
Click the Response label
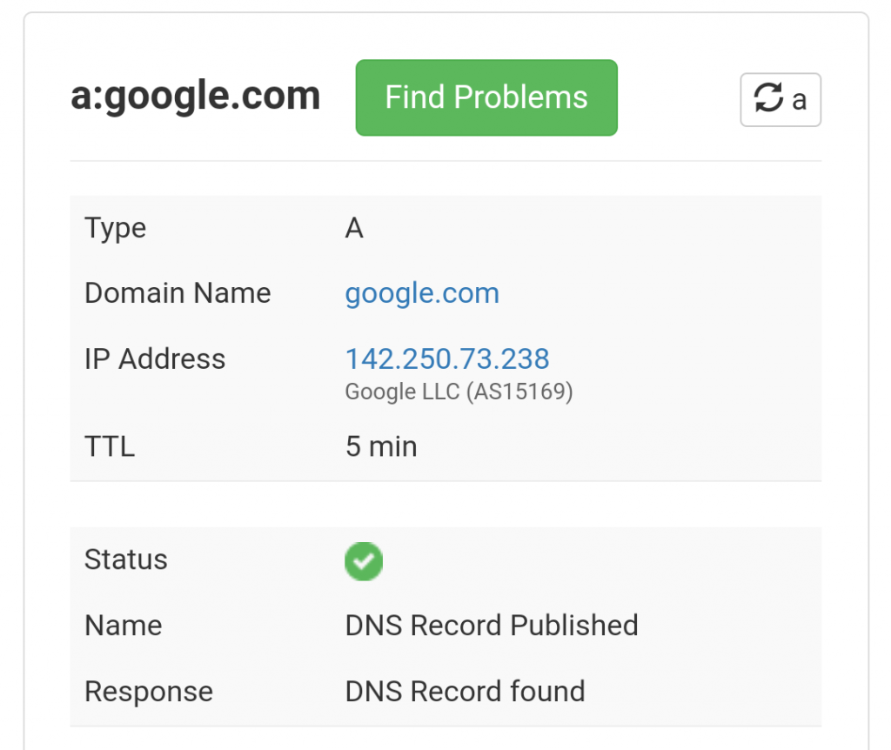pyautogui.click(x=148, y=692)
